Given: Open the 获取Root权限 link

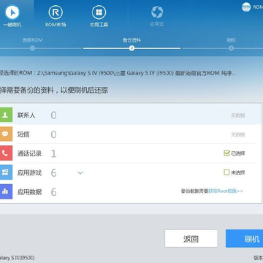Looking at the screenshot, I should [x=226, y=191].
